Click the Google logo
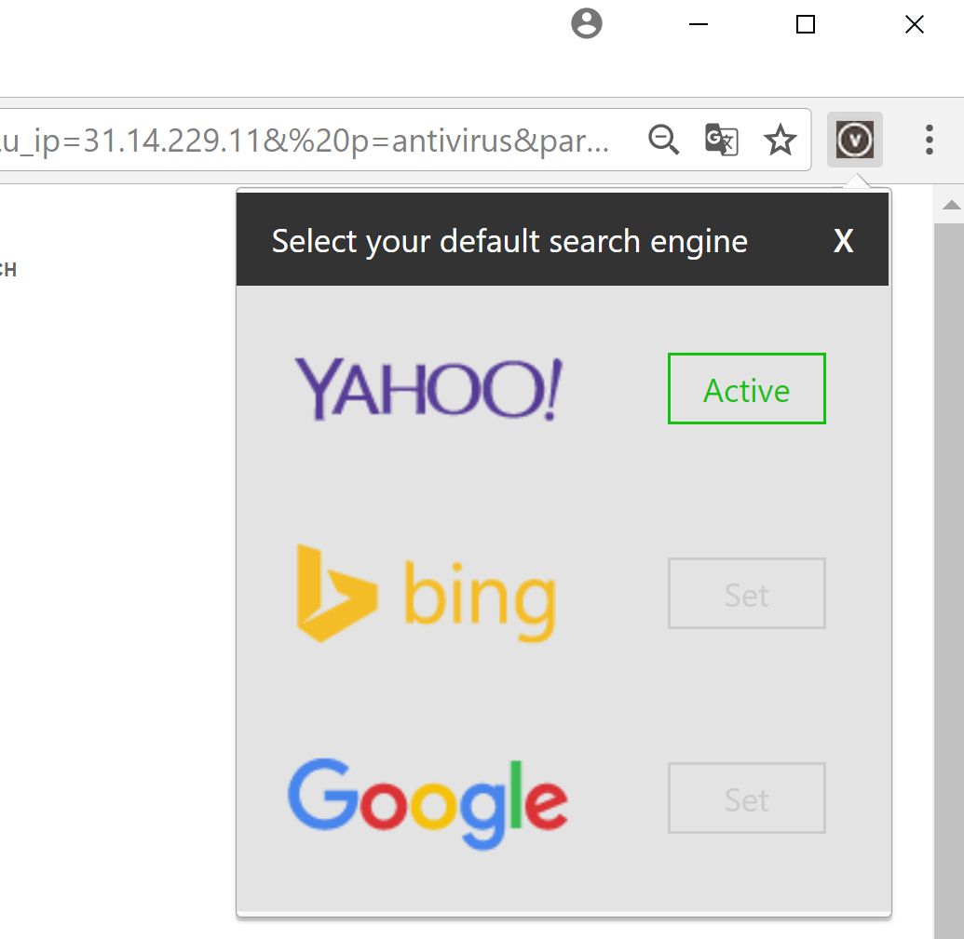This screenshot has width=964, height=939. [428, 802]
